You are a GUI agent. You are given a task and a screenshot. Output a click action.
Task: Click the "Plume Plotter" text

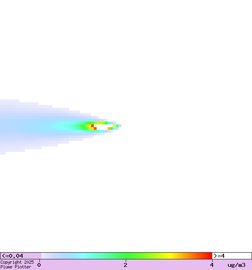click(16, 267)
